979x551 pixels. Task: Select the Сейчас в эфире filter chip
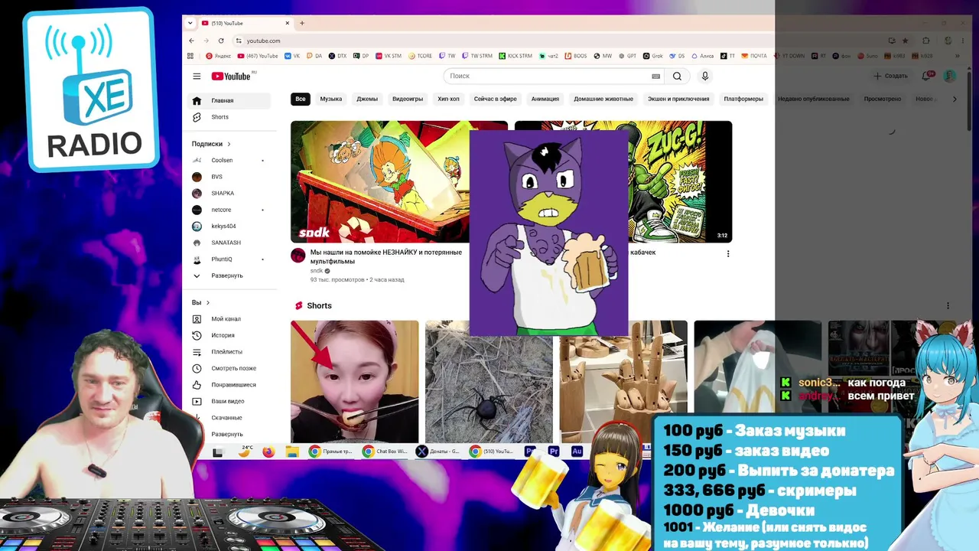point(495,99)
